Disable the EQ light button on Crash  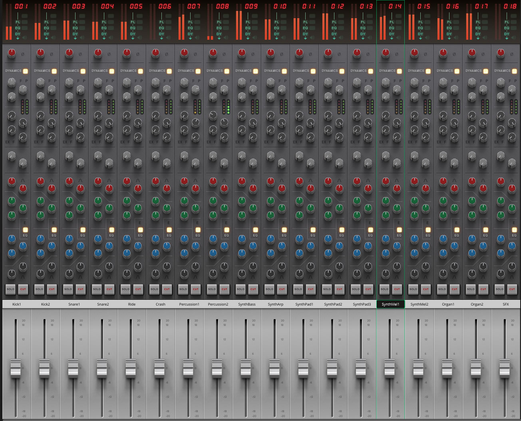click(x=169, y=230)
